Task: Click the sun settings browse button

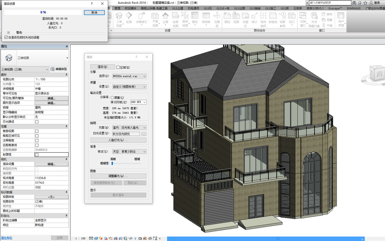Action: pos(143,134)
